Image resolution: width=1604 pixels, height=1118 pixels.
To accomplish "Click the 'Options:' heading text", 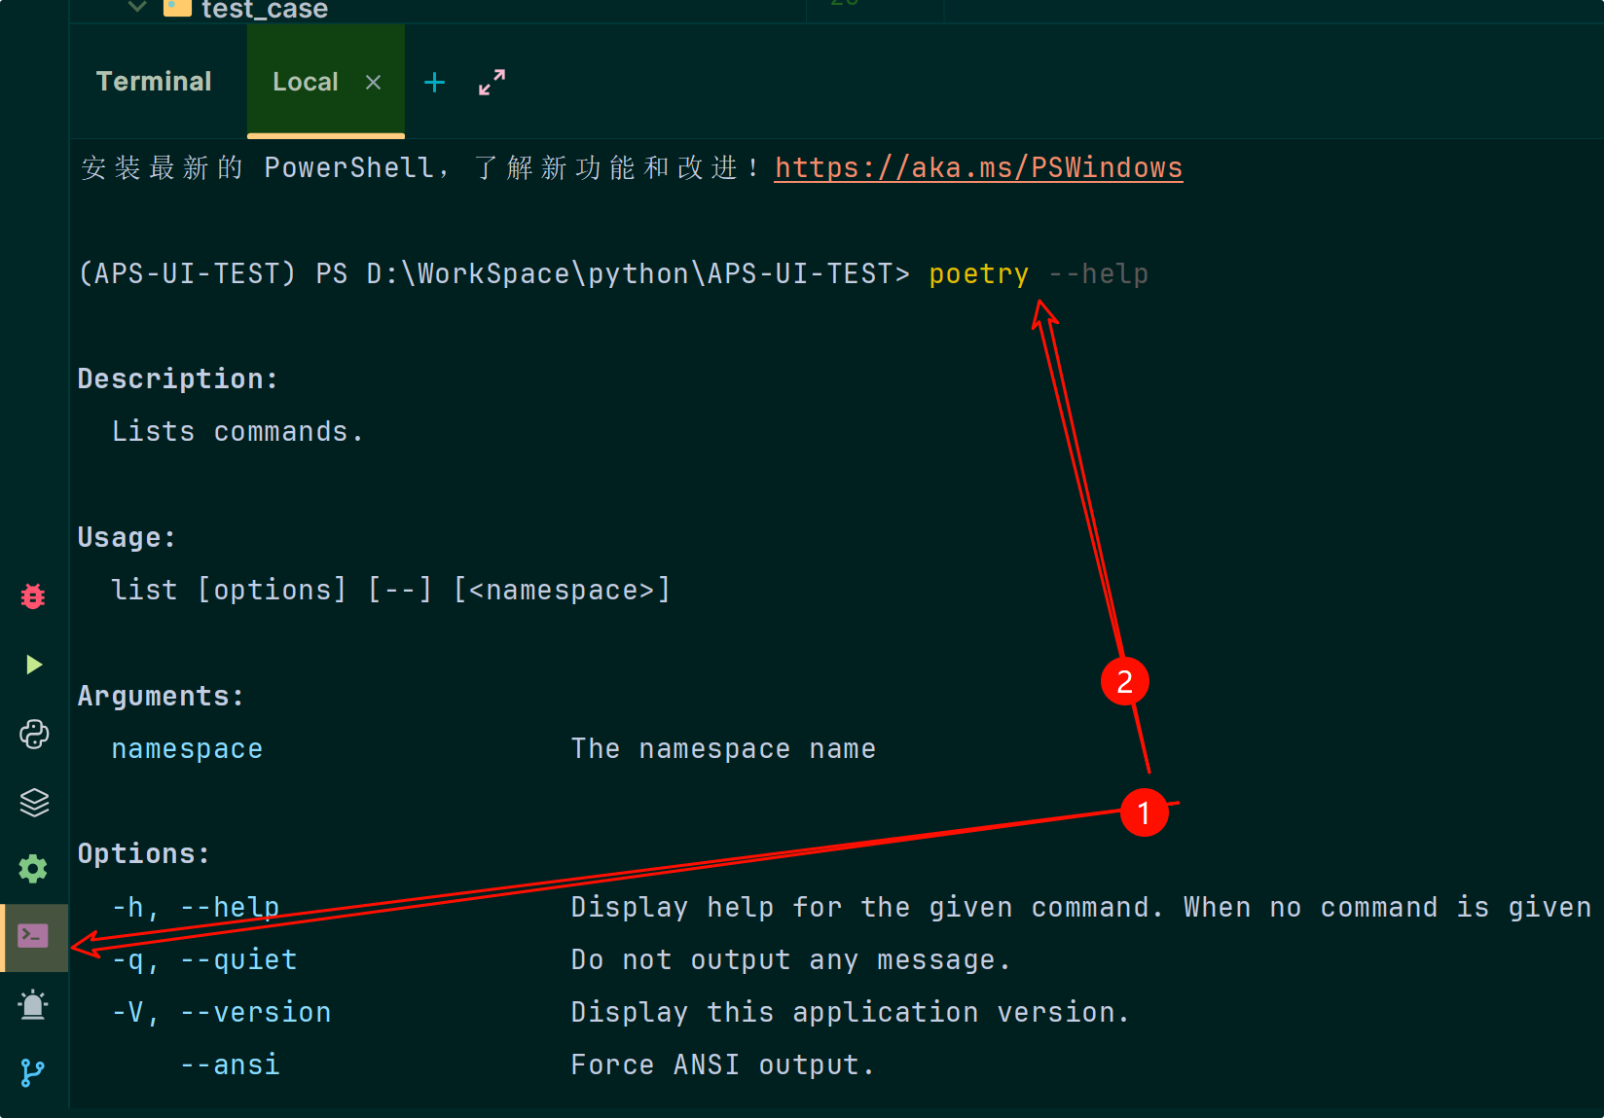I will click(x=143, y=853).
